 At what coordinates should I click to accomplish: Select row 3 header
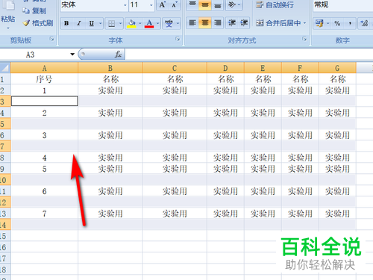(5, 102)
